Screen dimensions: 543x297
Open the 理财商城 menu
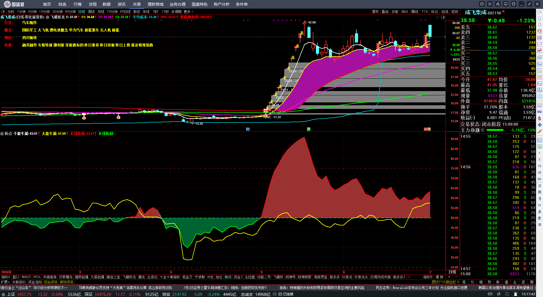point(156,4)
